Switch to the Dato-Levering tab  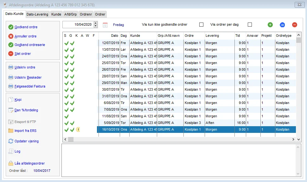37,14
